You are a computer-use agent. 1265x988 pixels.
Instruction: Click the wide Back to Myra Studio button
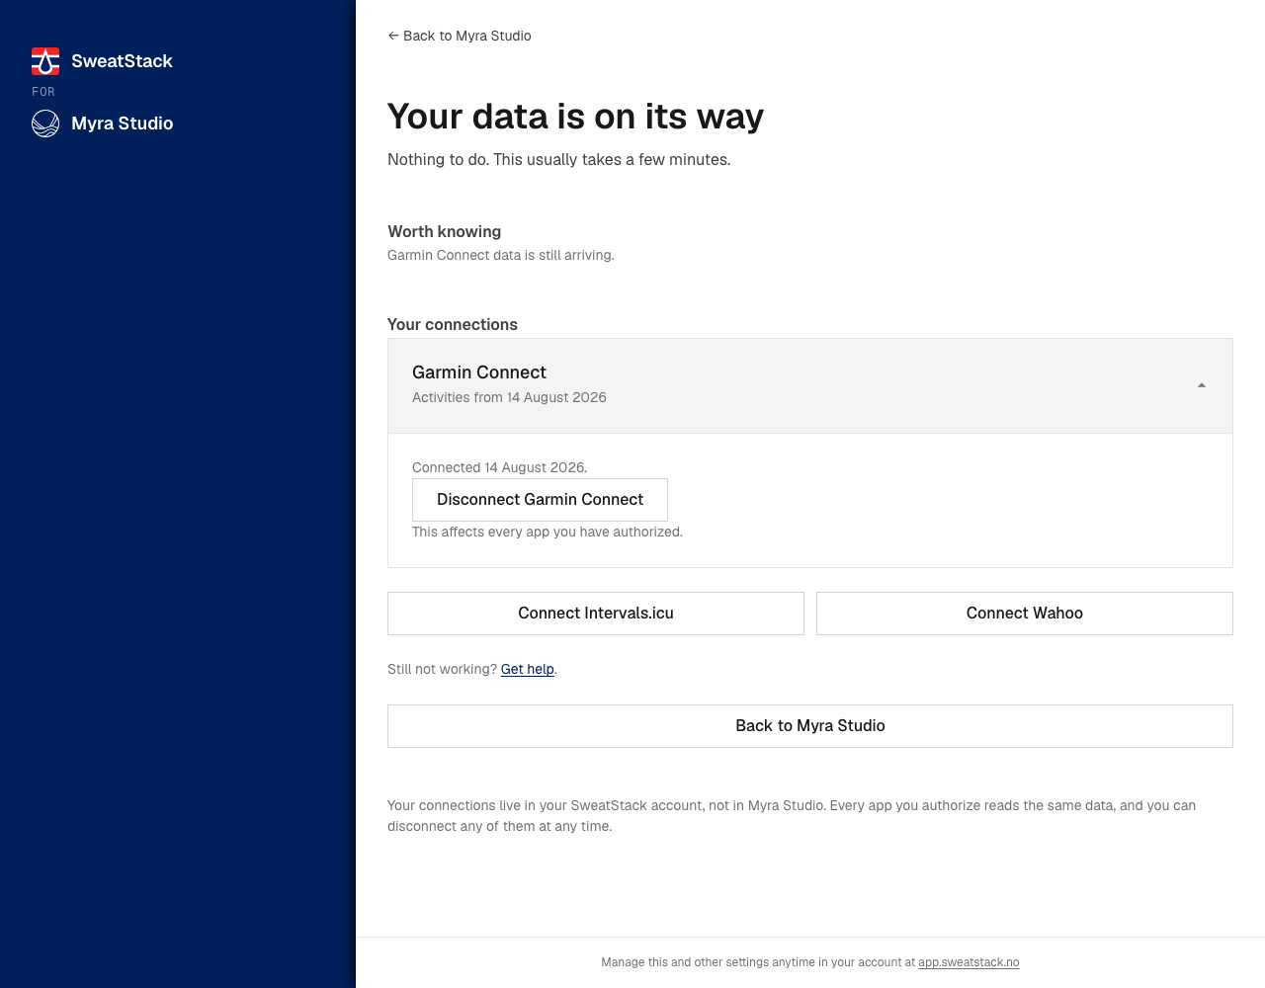click(x=810, y=726)
